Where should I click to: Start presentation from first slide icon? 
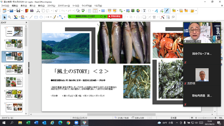point(110,11)
